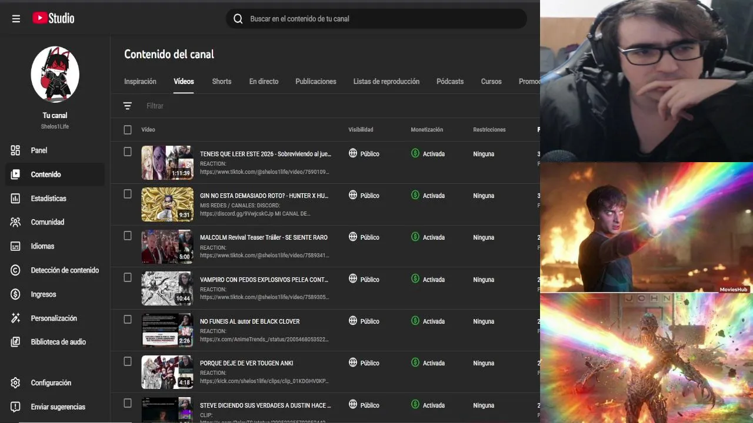Click the Biblioteca de audio icon
This screenshot has height=423, width=753.
[15, 342]
